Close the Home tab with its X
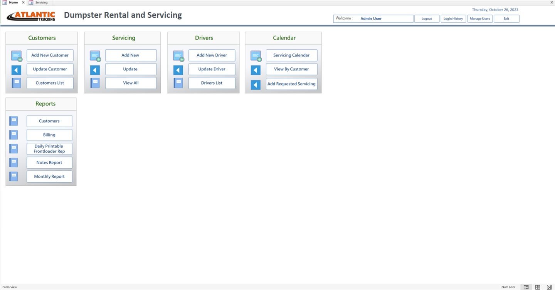Image resolution: width=555 pixels, height=290 pixels. (x=23, y=2)
